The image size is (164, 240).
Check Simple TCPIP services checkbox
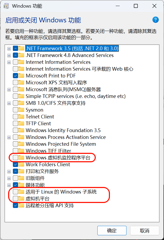point(15,96)
